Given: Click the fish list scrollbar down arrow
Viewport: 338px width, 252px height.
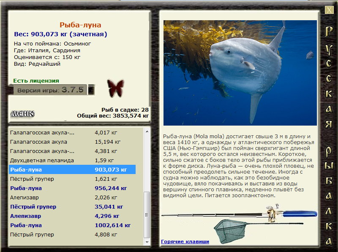Looking at the screenshot, I should click(147, 242).
